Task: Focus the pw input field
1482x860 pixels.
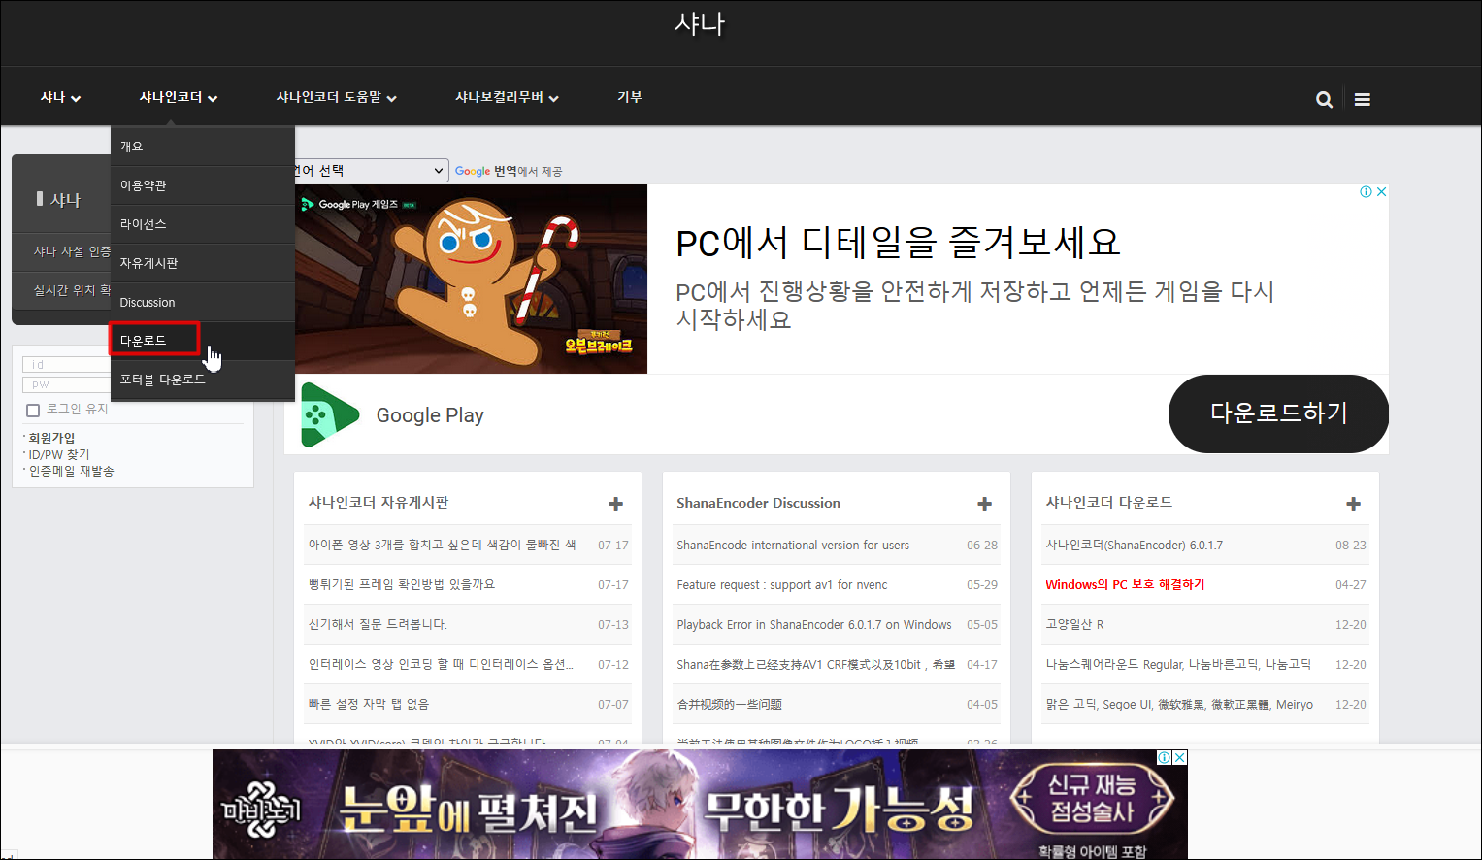Action: 66,384
